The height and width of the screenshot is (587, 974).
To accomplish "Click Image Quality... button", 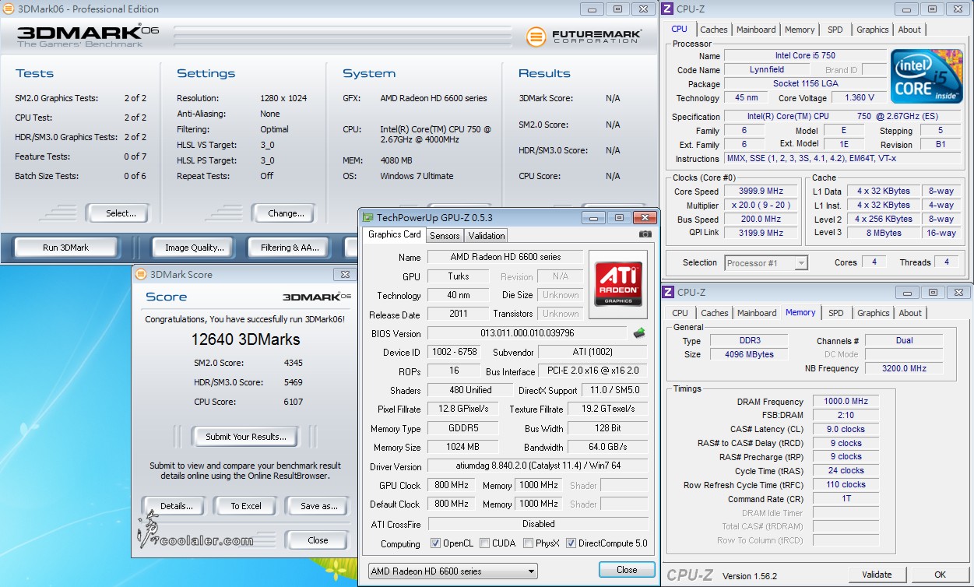I will click(x=195, y=248).
